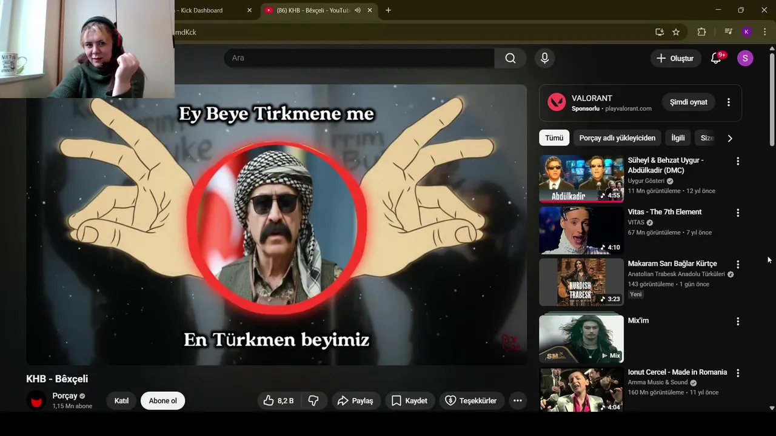The width and height of the screenshot is (776, 436).
Task: Like the video with thumbs up
Action: click(x=278, y=401)
